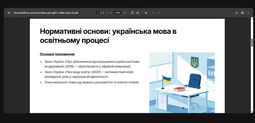Click the page number field showing 3
Image resolution: width=255 pixels, height=123 pixels.
98,13
